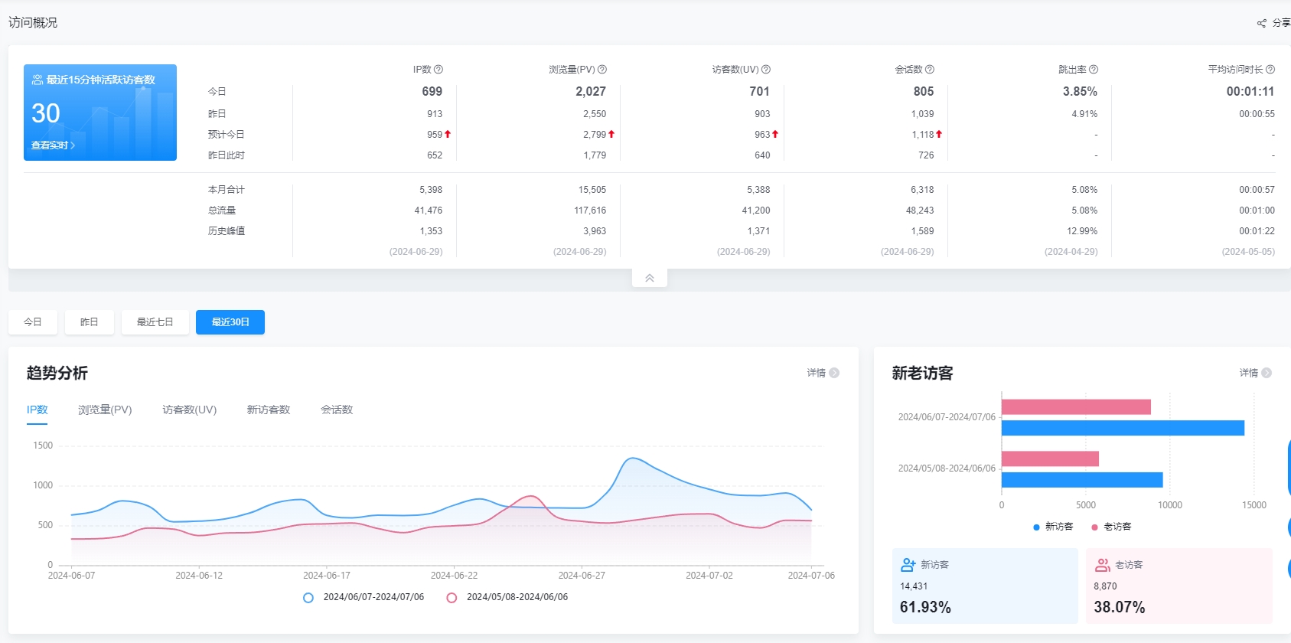Select the 今日 time range button
Screen dimensions: 1291x643
(x=33, y=322)
